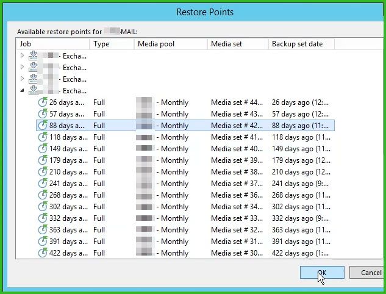
Task: Click the restore point icon for 363 days ago
Action: coord(43,230)
